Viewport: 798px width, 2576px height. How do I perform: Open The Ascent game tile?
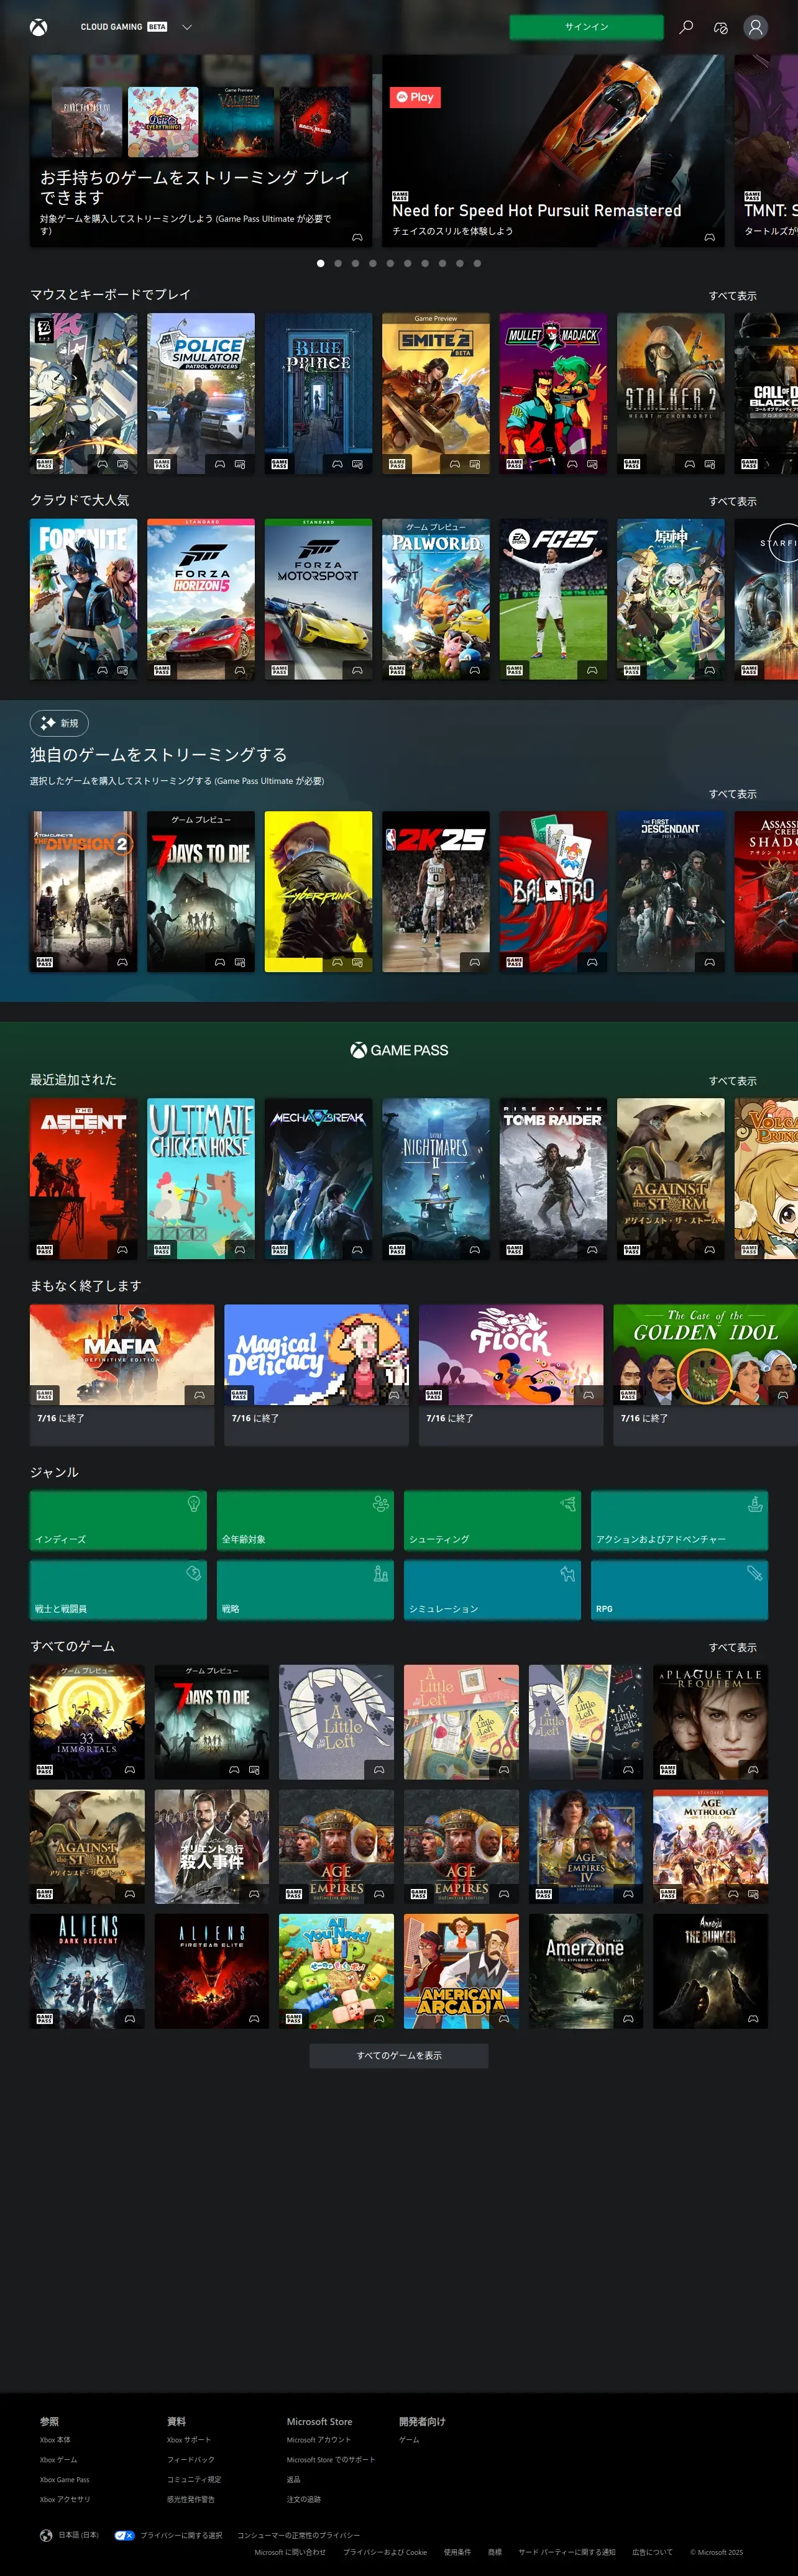coord(83,1179)
